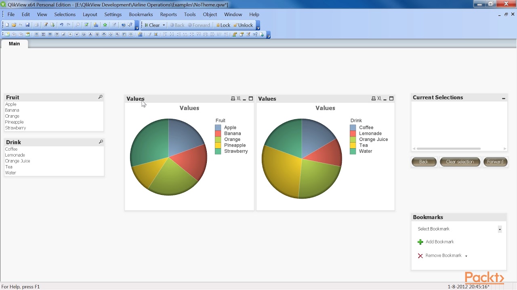Viewport: 517px width, 290px height.
Task: Minimize the Fruit Values chart
Action: 244,99
